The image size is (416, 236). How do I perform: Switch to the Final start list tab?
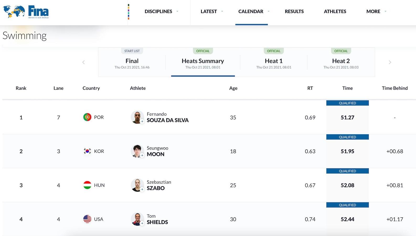tap(132, 62)
